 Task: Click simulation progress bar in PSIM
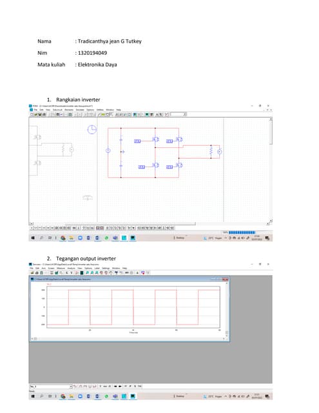242,232
